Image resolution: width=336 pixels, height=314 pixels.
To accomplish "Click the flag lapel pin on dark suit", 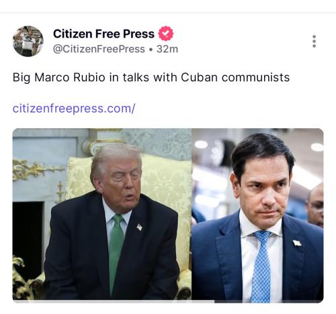I will coord(139,227).
